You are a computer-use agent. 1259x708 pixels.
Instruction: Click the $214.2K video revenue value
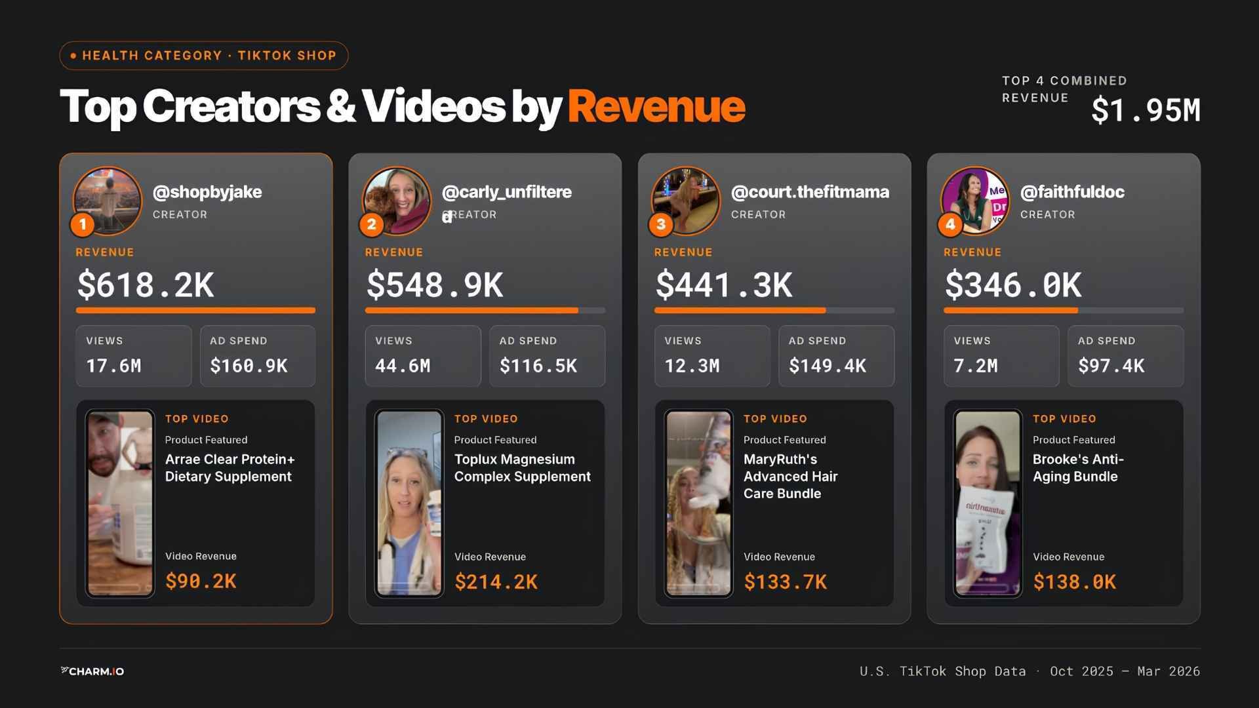pyautogui.click(x=496, y=581)
